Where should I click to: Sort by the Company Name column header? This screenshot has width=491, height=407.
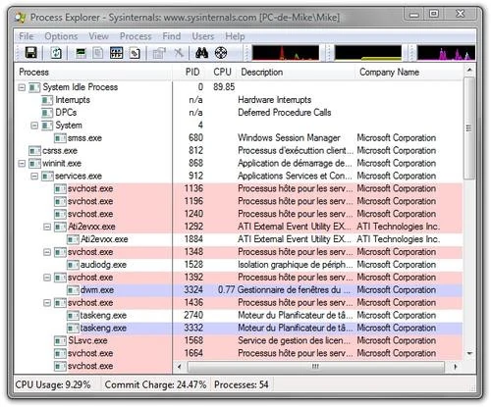pos(409,72)
